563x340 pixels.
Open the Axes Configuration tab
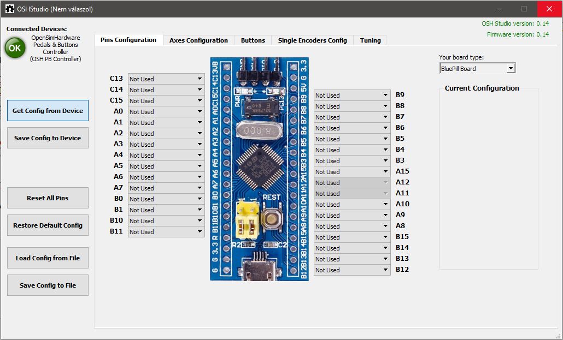[x=198, y=40]
